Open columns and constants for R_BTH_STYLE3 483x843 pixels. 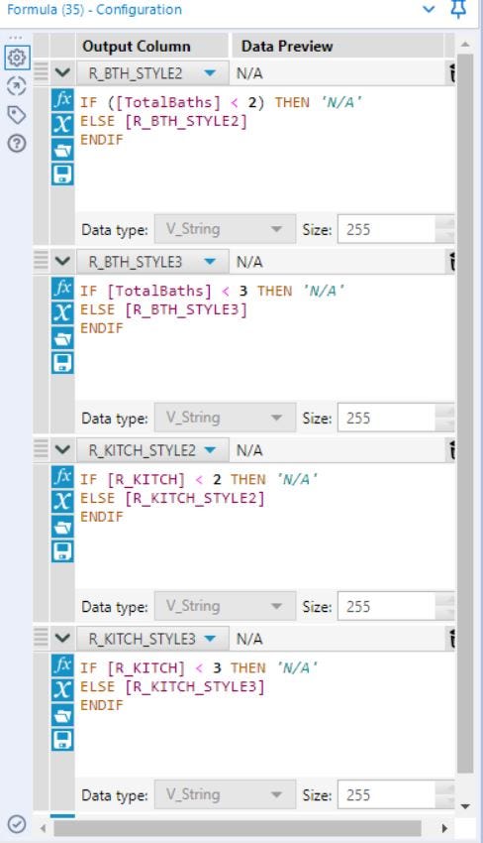62,313
